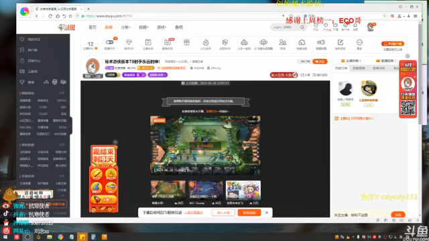Click the browser reload icon
This screenshot has height=241, width=429.
[x=50, y=16]
